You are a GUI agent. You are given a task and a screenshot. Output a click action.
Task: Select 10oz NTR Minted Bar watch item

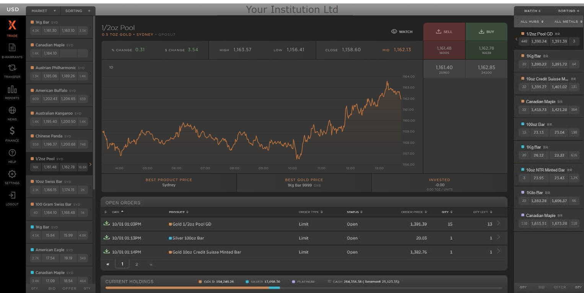click(548, 174)
